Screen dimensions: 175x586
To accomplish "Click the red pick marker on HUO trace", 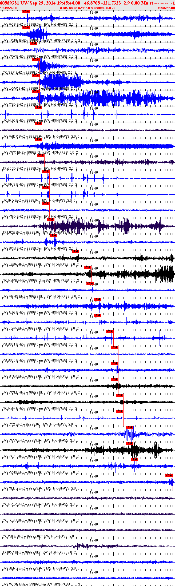I will pyautogui.click(x=38, y=107).
